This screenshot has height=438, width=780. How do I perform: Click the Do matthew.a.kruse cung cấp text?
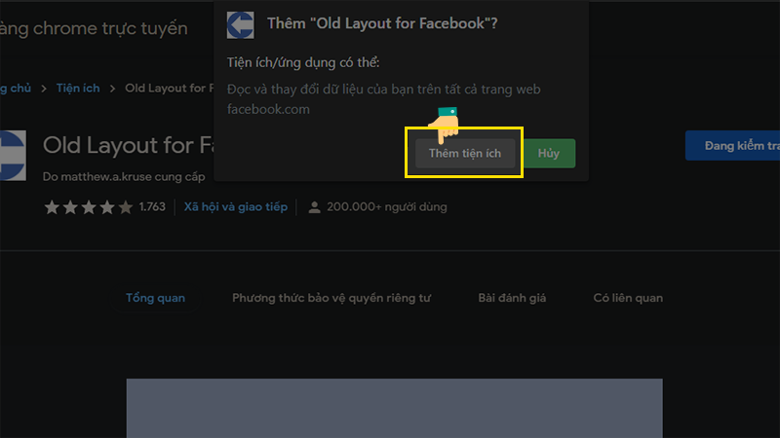click(124, 177)
